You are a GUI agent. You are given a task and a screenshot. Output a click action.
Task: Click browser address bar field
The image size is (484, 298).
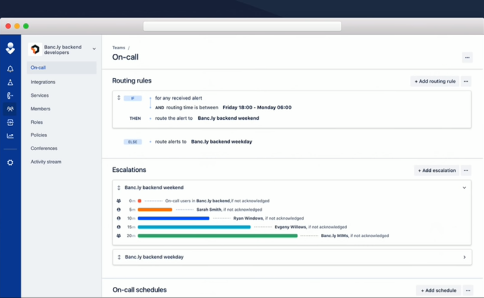tap(243, 26)
